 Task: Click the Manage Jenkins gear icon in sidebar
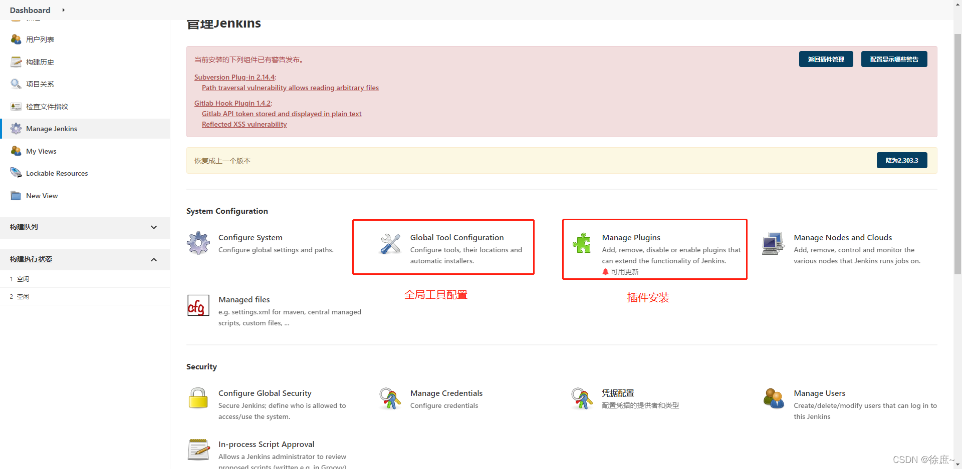click(x=16, y=129)
